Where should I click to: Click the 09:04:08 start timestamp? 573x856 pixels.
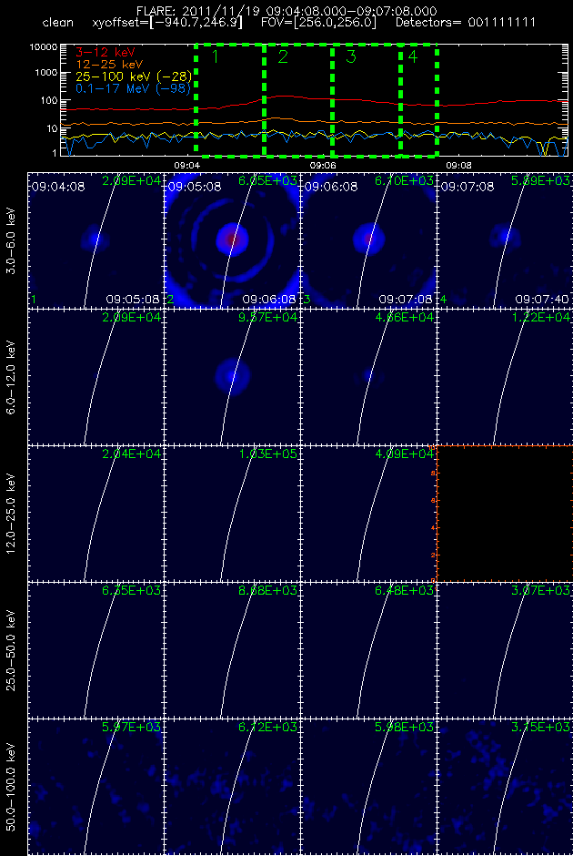click(x=58, y=187)
